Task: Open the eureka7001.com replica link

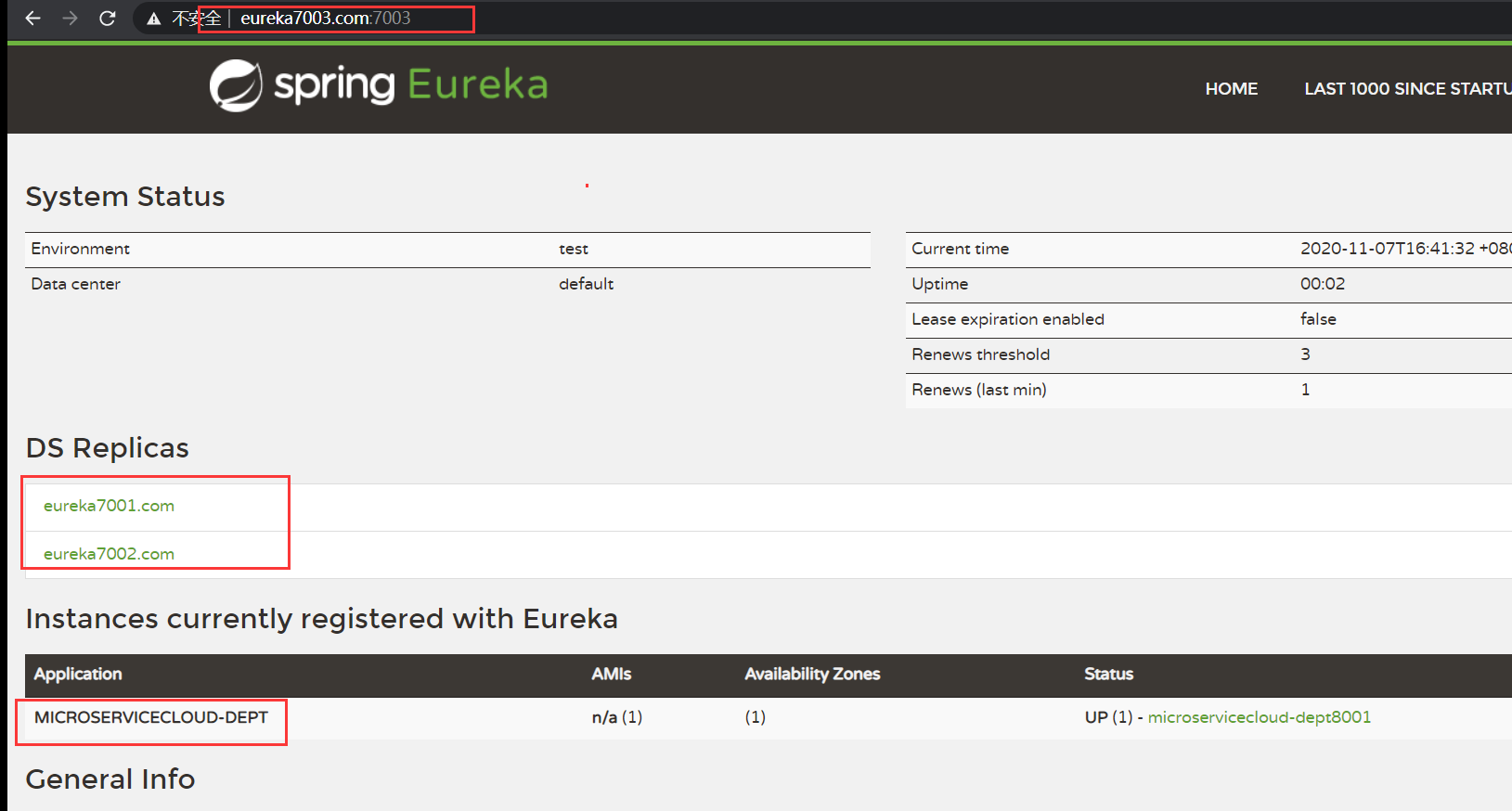Action: pyautogui.click(x=109, y=506)
